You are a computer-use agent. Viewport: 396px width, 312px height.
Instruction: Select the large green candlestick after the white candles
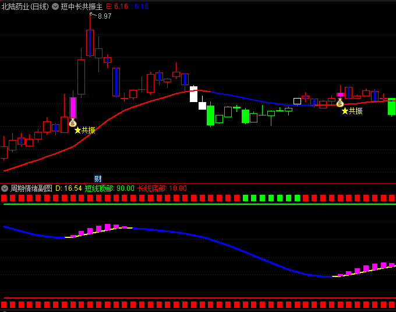point(210,115)
